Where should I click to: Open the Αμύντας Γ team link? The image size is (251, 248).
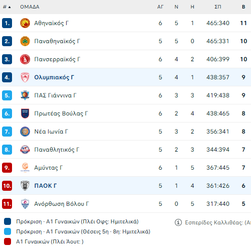coord(48,168)
